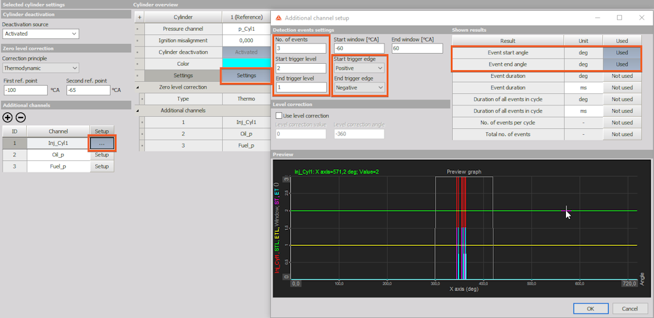Click Fuel_p cell in Cylinder overview
This screenshot has height=318, width=654.
pos(246,146)
